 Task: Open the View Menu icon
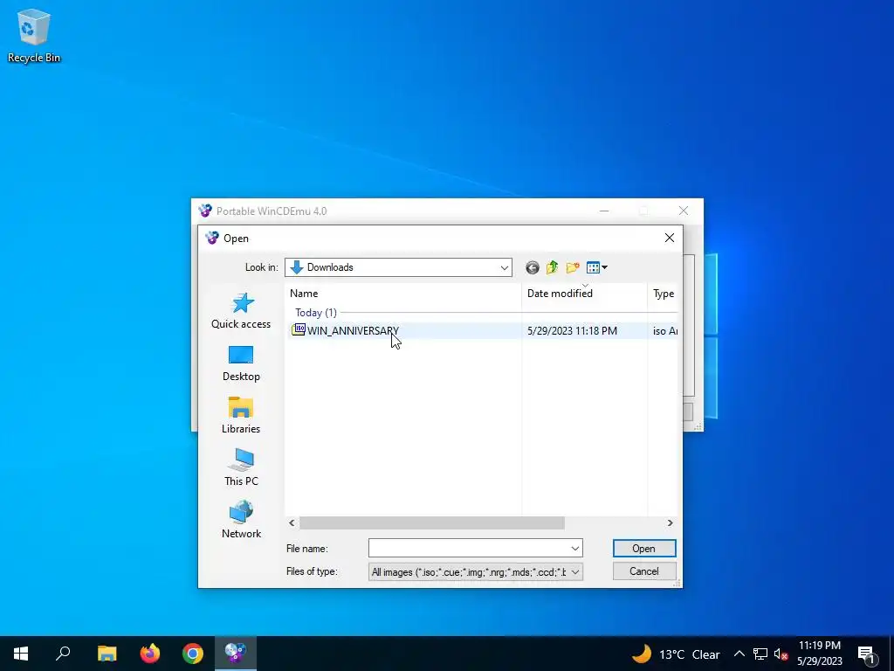tap(596, 267)
